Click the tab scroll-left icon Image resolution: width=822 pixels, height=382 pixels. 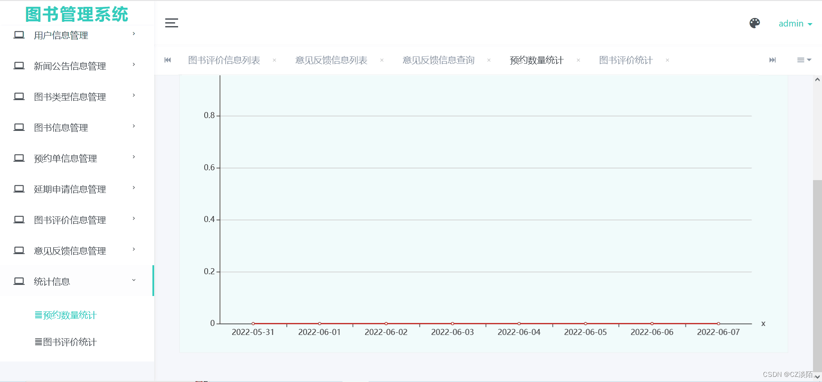point(168,60)
